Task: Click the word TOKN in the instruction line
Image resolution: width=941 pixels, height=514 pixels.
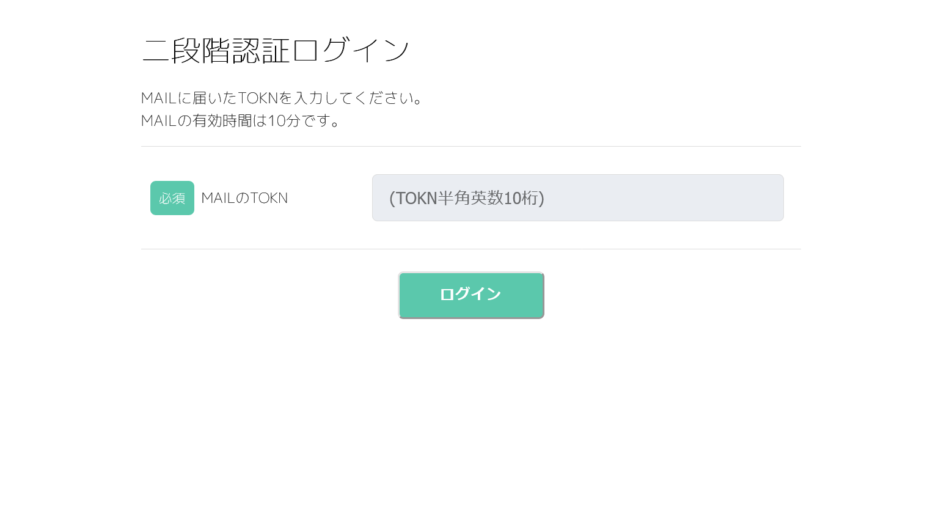Action: (x=258, y=98)
